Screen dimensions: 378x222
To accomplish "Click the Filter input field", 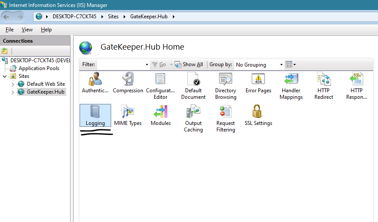I will [x=121, y=64].
